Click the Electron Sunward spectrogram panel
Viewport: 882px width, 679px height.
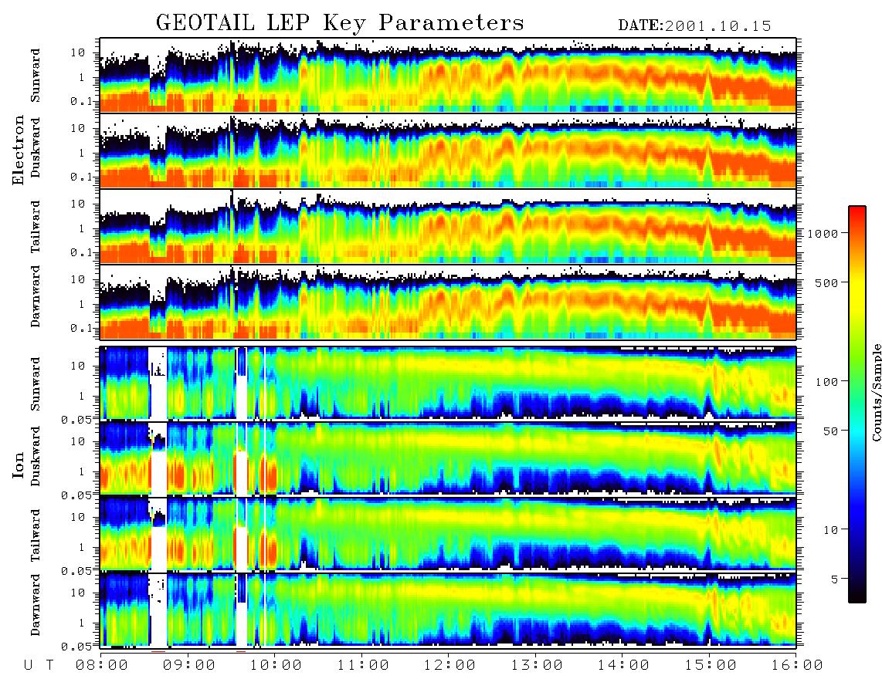pos(448,75)
